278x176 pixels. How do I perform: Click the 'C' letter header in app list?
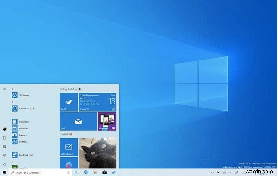point(12,115)
